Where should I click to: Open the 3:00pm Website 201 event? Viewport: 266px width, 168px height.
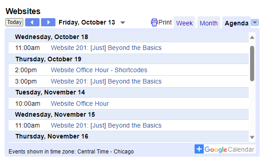[106, 81]
